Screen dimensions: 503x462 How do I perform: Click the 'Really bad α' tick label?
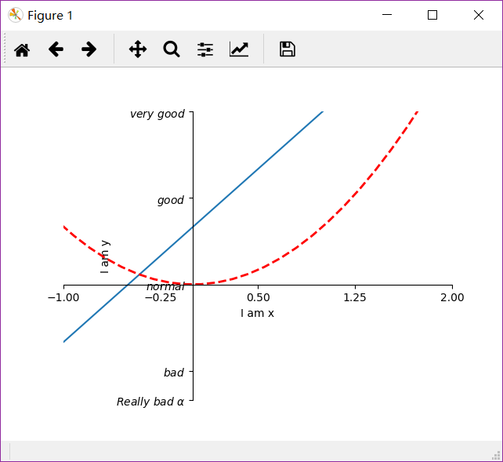point(150,402)
